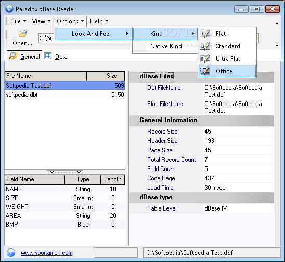This screenshot has height=262, width=285.
Task: Select the SIZE field row
Action: [65, 198]
